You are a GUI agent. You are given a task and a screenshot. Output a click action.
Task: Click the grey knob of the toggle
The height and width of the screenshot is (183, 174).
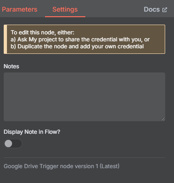[8, 144]
